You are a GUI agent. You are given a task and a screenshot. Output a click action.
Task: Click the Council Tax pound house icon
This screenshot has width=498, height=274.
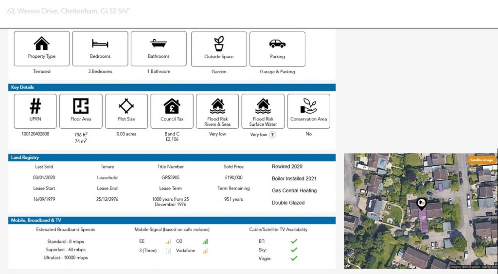tap(172, 106)
